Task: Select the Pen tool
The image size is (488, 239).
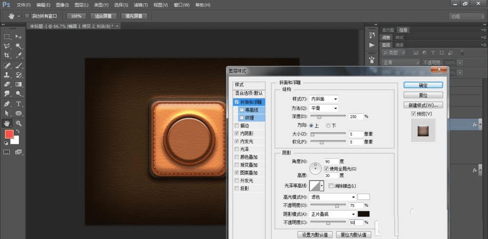Action: tap(6, 103)
